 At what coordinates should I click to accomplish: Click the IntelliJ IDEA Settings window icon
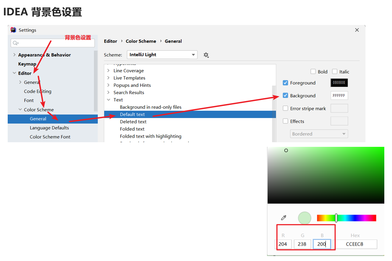click(13, 30)
